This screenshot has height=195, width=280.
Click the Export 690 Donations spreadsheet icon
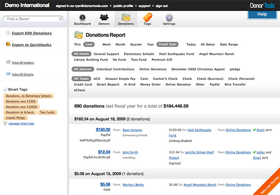(8, 32)
